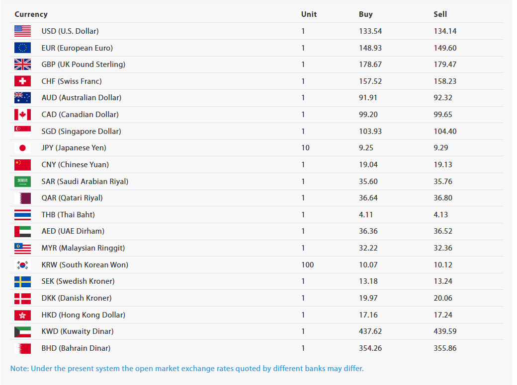Screen dimensions: 517x385
Task: Click AUD sell rate 92.32
Action: (443, 98)
